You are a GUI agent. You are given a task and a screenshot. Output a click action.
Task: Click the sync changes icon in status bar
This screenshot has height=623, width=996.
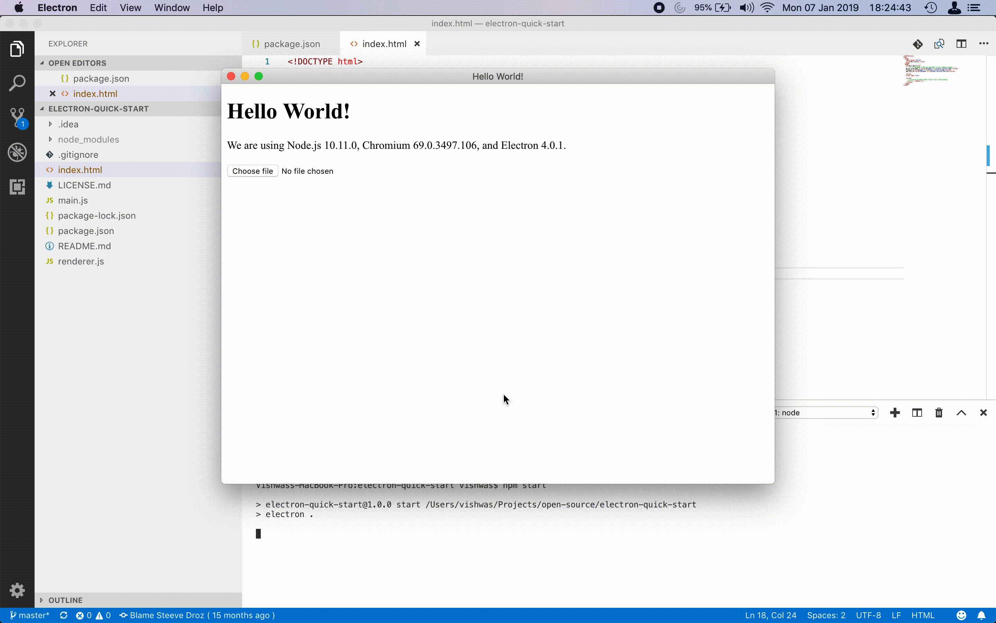(63, 615)
